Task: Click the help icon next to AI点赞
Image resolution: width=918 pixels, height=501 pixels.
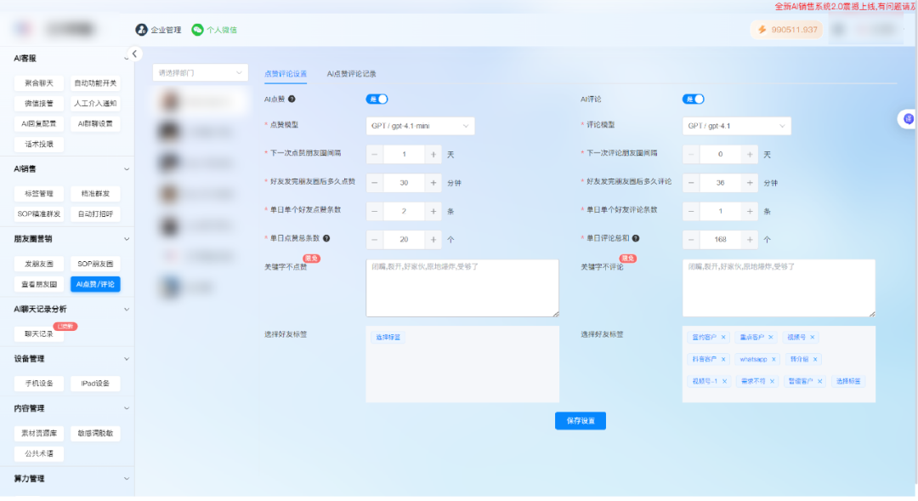Action: pos(292,99)
